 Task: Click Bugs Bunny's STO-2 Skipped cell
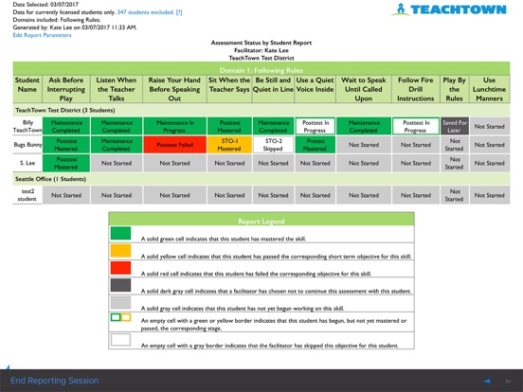pyautogui.click(x=273, y=145)
